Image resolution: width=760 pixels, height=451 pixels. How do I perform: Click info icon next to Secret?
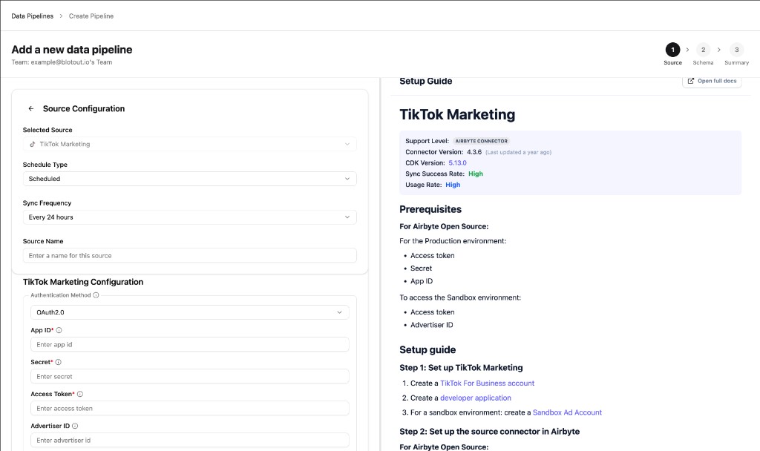click(58, 362)
